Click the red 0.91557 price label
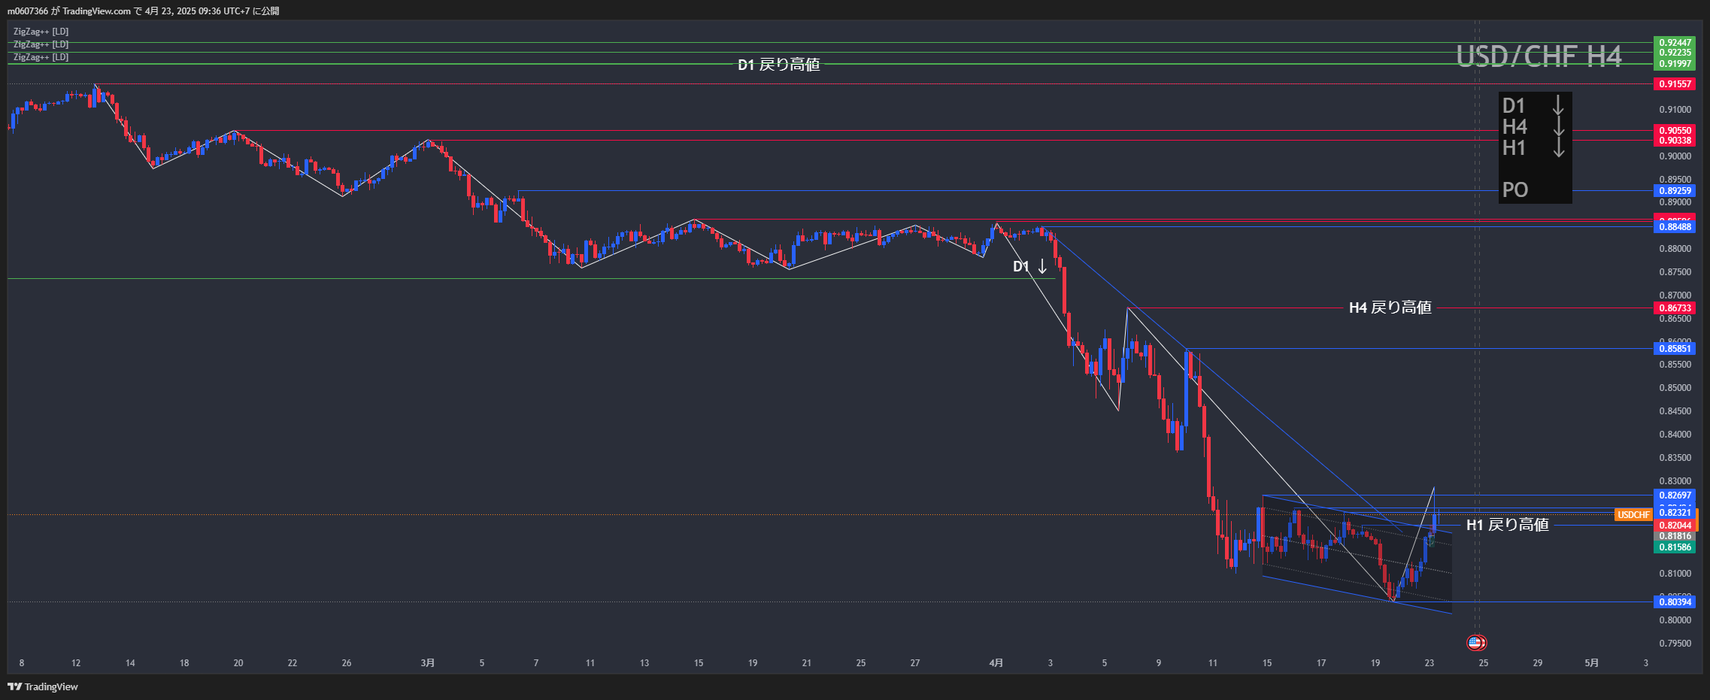The height and width of the screenshot is (700, 1710). point(1675,84)
